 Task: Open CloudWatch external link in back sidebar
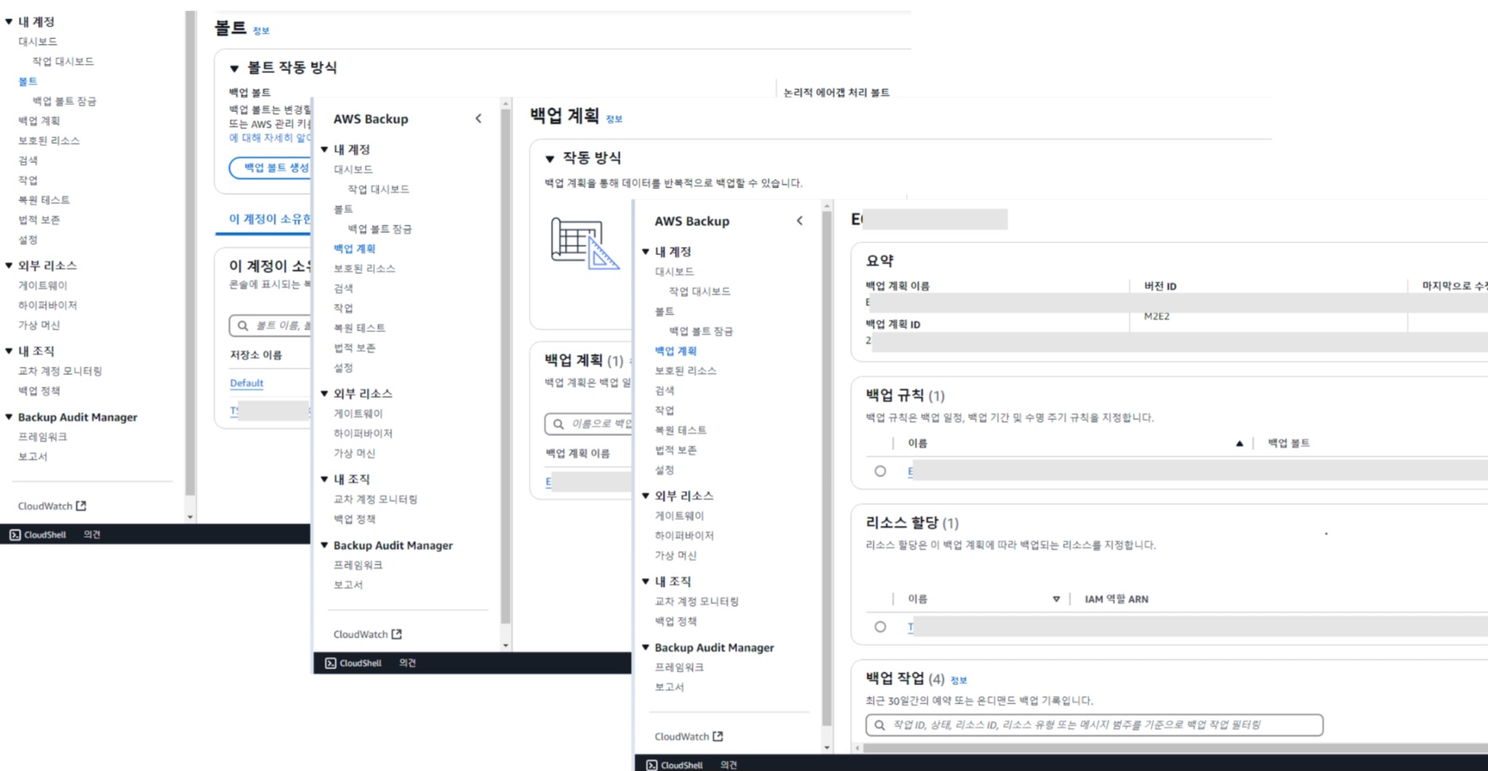52,505
